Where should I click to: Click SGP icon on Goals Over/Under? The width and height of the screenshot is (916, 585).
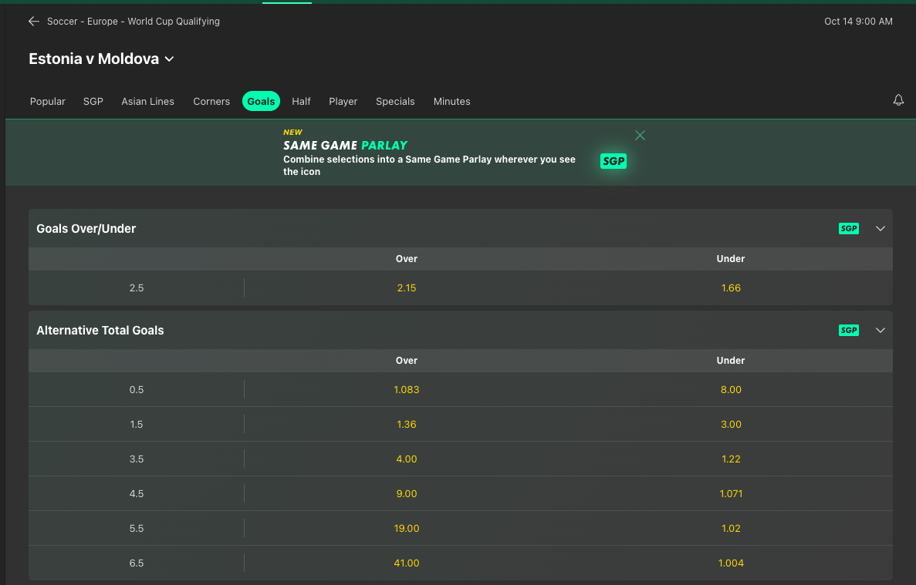point(849,229)
